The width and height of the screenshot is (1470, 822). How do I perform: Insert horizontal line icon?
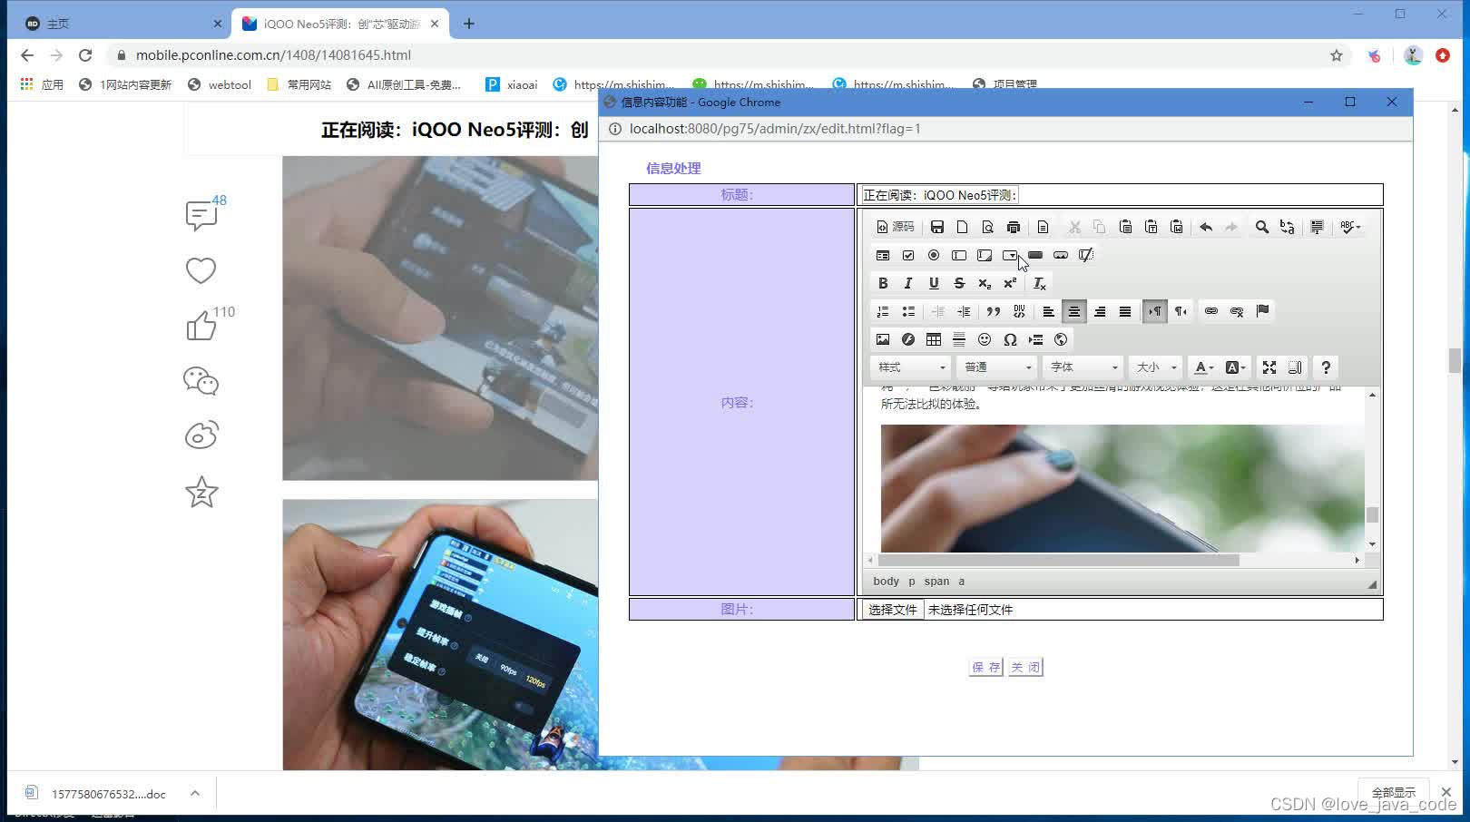pos(959,339)
